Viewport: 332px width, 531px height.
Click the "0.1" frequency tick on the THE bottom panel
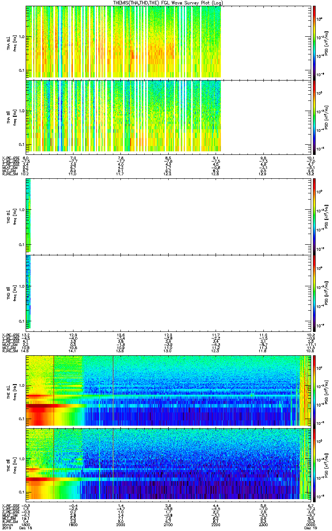[x=21, y=492]
